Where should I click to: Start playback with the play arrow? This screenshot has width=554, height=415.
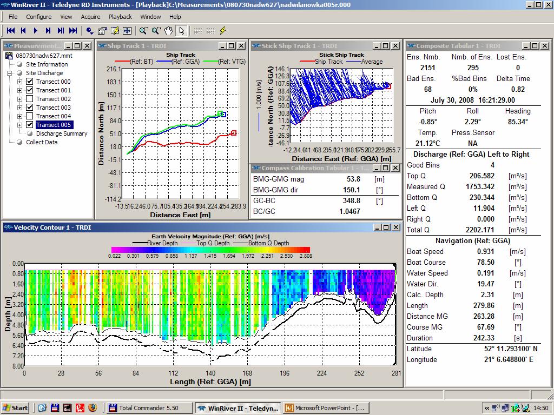point(35,31)
